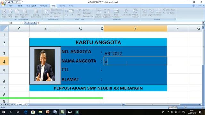This screenshot has width=205, height=115.
Task: Open Microsoft Store from taskbar
Action: (x=33, y=112)
